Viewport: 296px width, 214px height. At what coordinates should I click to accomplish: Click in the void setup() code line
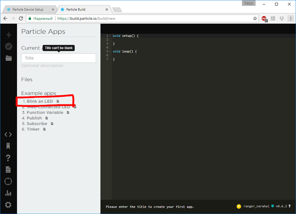pos(126,36)
